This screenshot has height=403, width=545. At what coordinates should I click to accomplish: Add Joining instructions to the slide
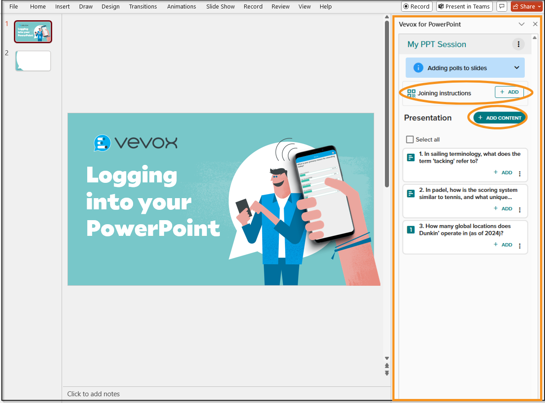point(509,92)
